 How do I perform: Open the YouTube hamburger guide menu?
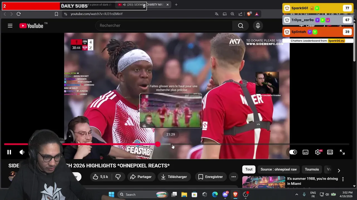10,26
